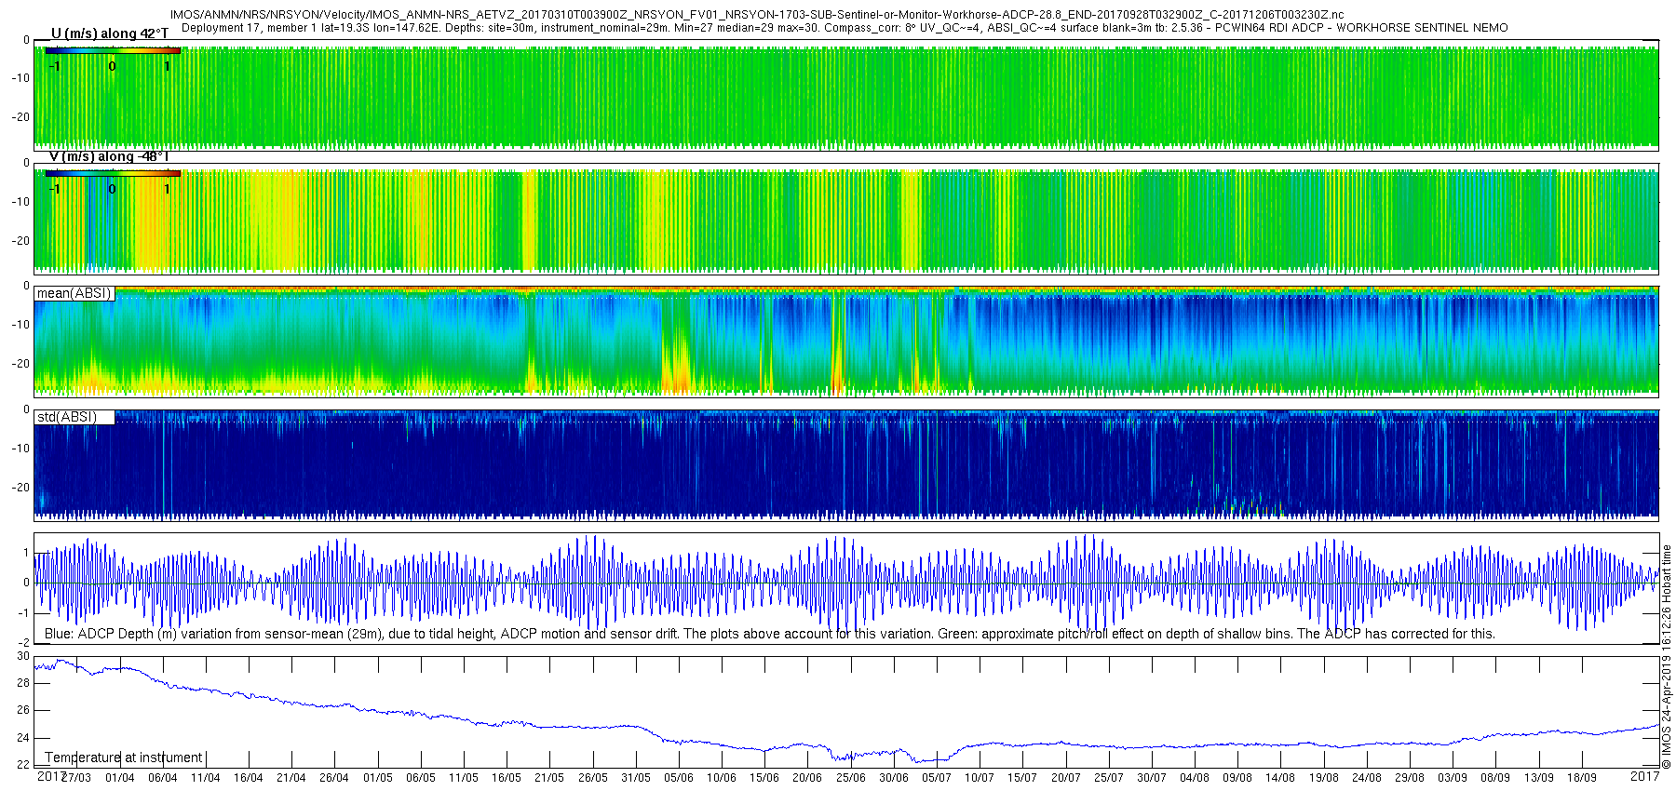
Task: Click the 25/06 date tick label
Action: [x=851, y=778]
